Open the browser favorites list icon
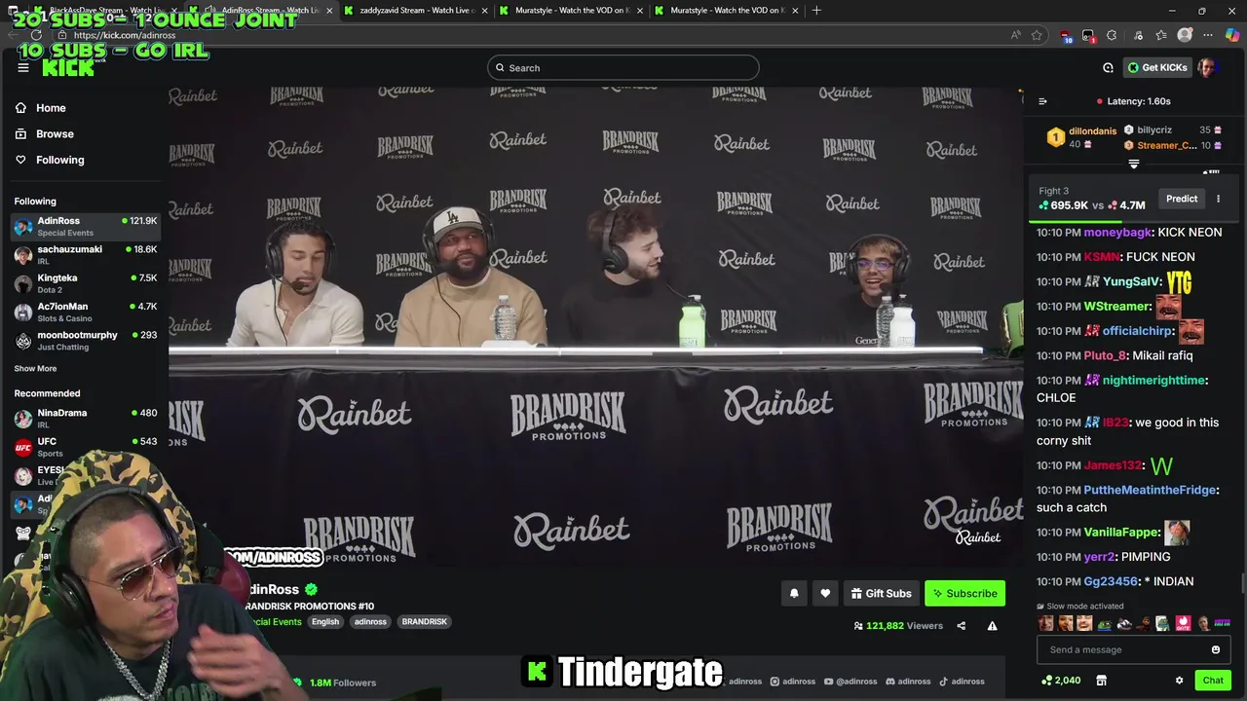The height and width of the screenshot is (701, 1247). (x=1161, y=35)
